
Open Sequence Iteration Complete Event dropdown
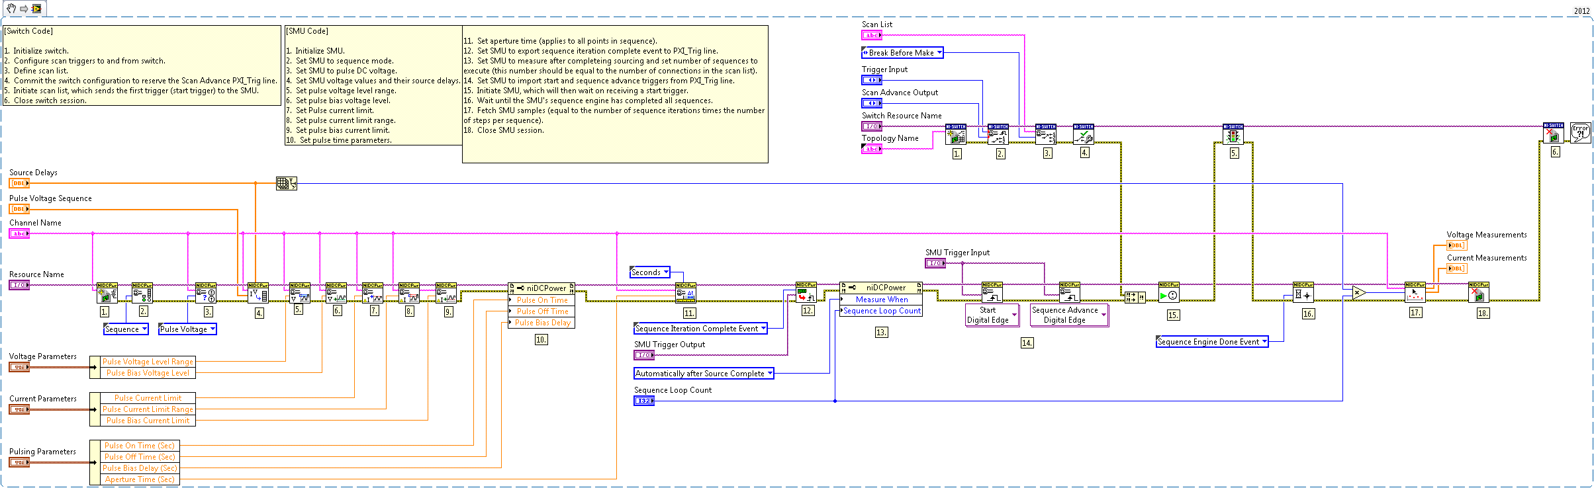[763, 328]
